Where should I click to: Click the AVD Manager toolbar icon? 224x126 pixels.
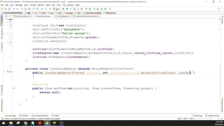[98, 9]
